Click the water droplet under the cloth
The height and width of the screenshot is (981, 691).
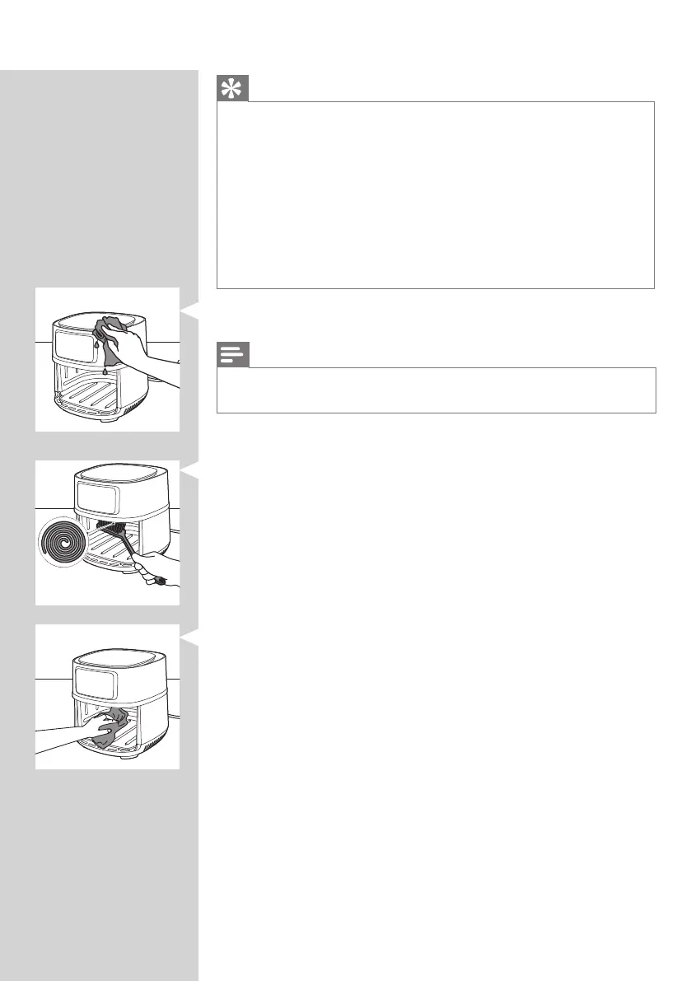tap(105, 372)
